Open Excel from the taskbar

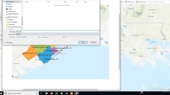click(57, 93)
